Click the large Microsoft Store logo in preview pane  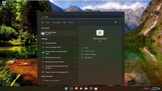click(x=100, y=33)
